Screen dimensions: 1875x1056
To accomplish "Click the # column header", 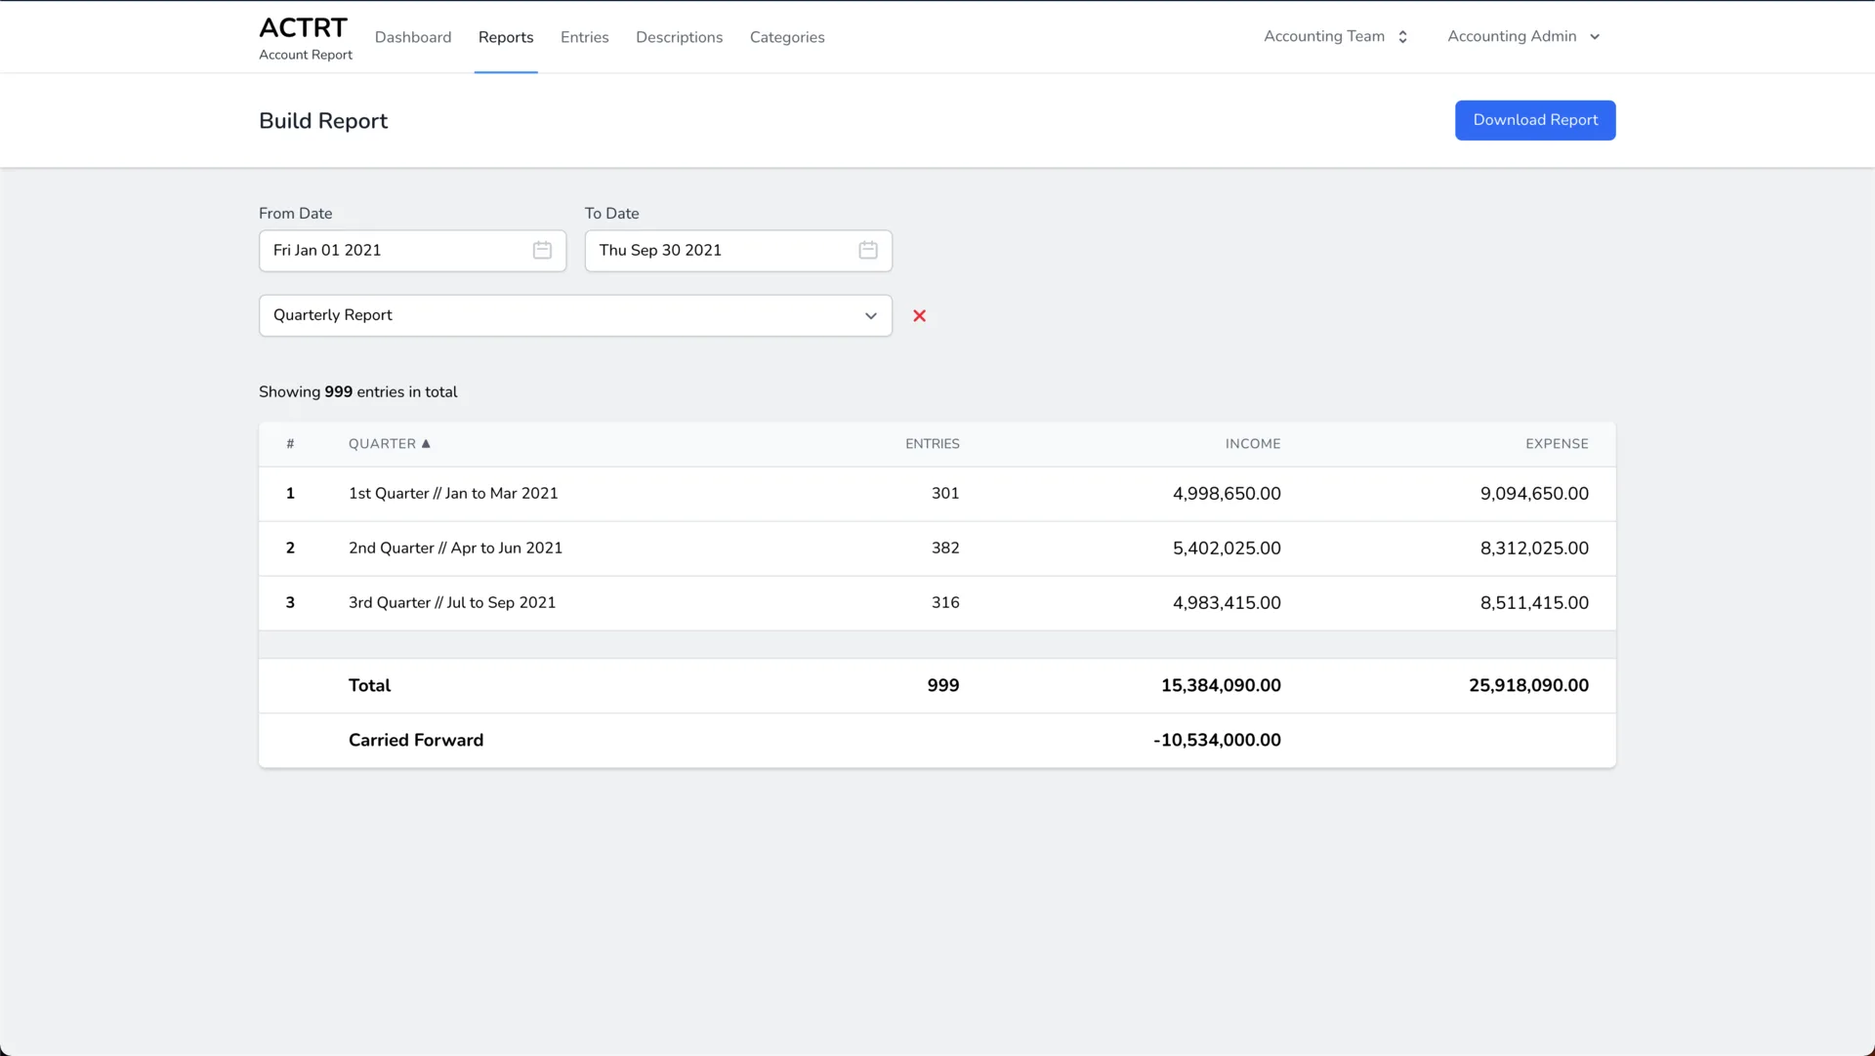I will click(x=290, y=443).
